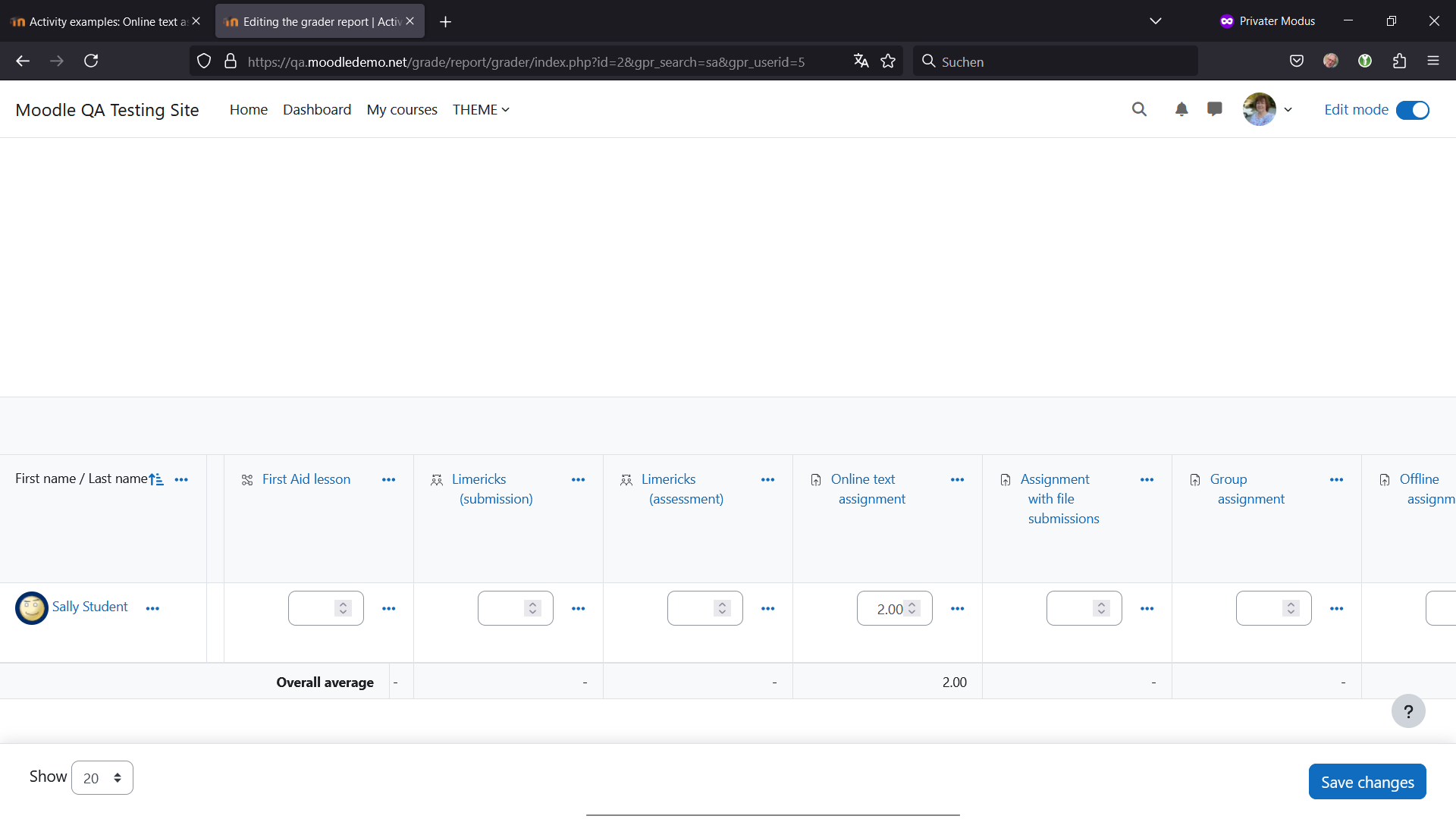Click the Firefox extensions puzzle icon
Image resolution: width=1456 pixels, height=819 pixels.
pos(1400,61)
